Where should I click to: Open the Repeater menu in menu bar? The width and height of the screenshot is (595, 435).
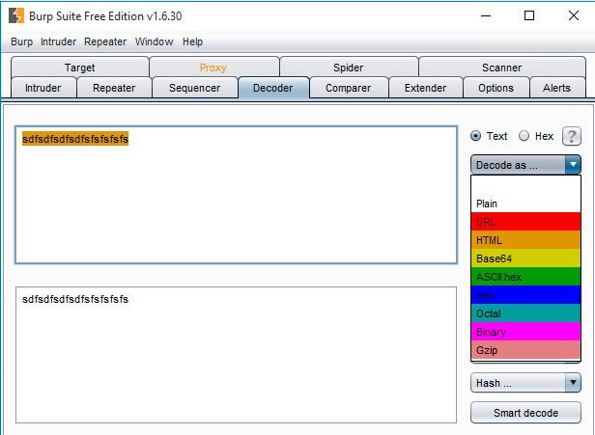[105, 41]
